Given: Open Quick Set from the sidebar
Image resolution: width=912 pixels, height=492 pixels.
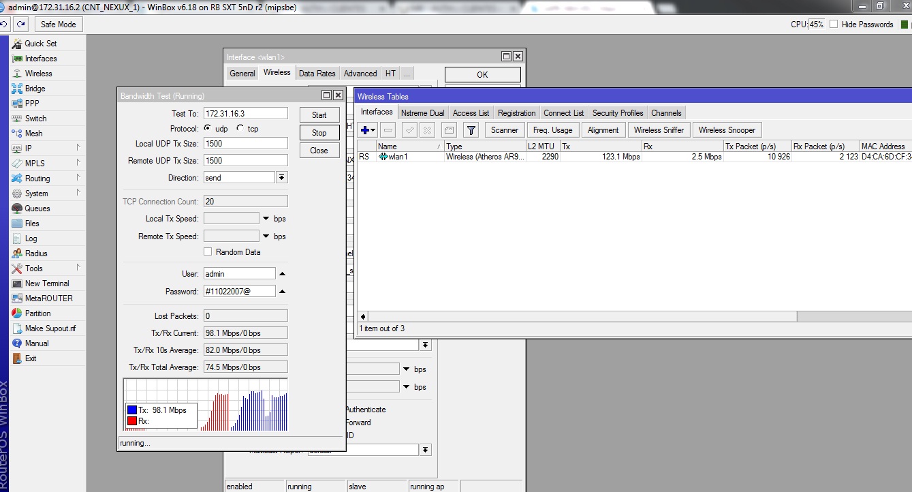Looking at the screenshot, I should 40,44.
